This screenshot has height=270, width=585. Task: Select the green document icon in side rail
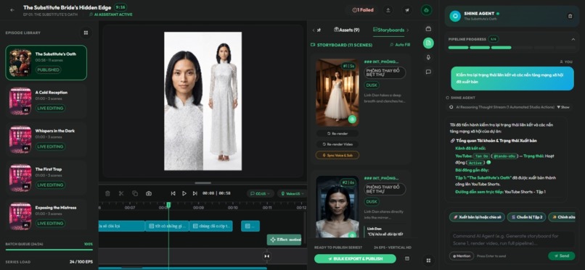pyautogui.click(x=428, y=43)
